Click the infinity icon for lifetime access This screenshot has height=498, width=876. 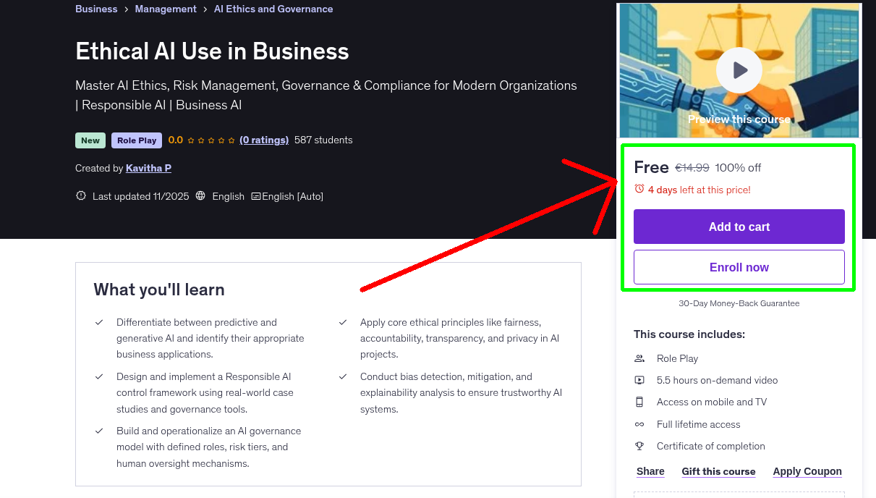(639, 424)
